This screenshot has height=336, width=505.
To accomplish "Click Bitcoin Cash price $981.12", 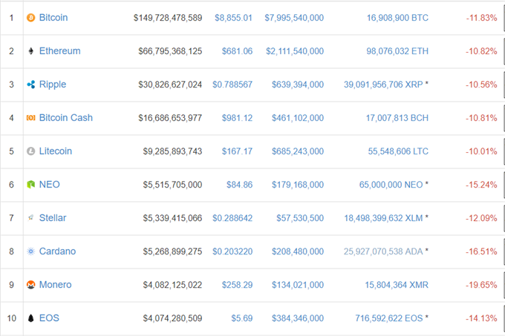I will pyautogui.click(x=238, y=119).
